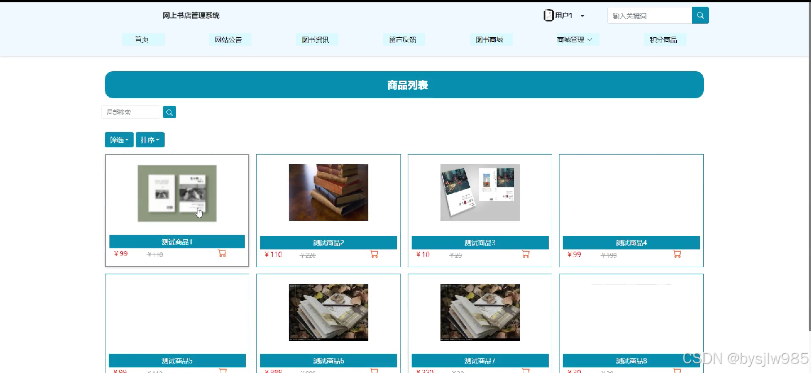Switch to 图书商城 in the navigation
The height and width of the screenshot is (373, 811).
491,40
